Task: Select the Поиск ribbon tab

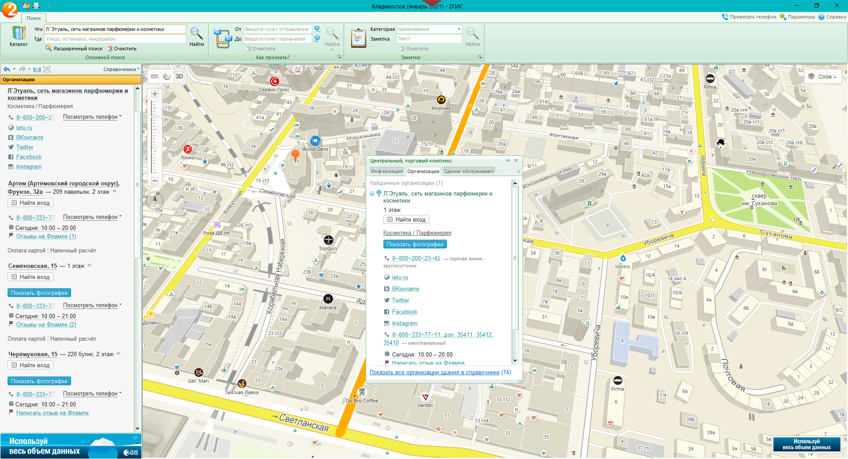Action: [x=34, y=18]
